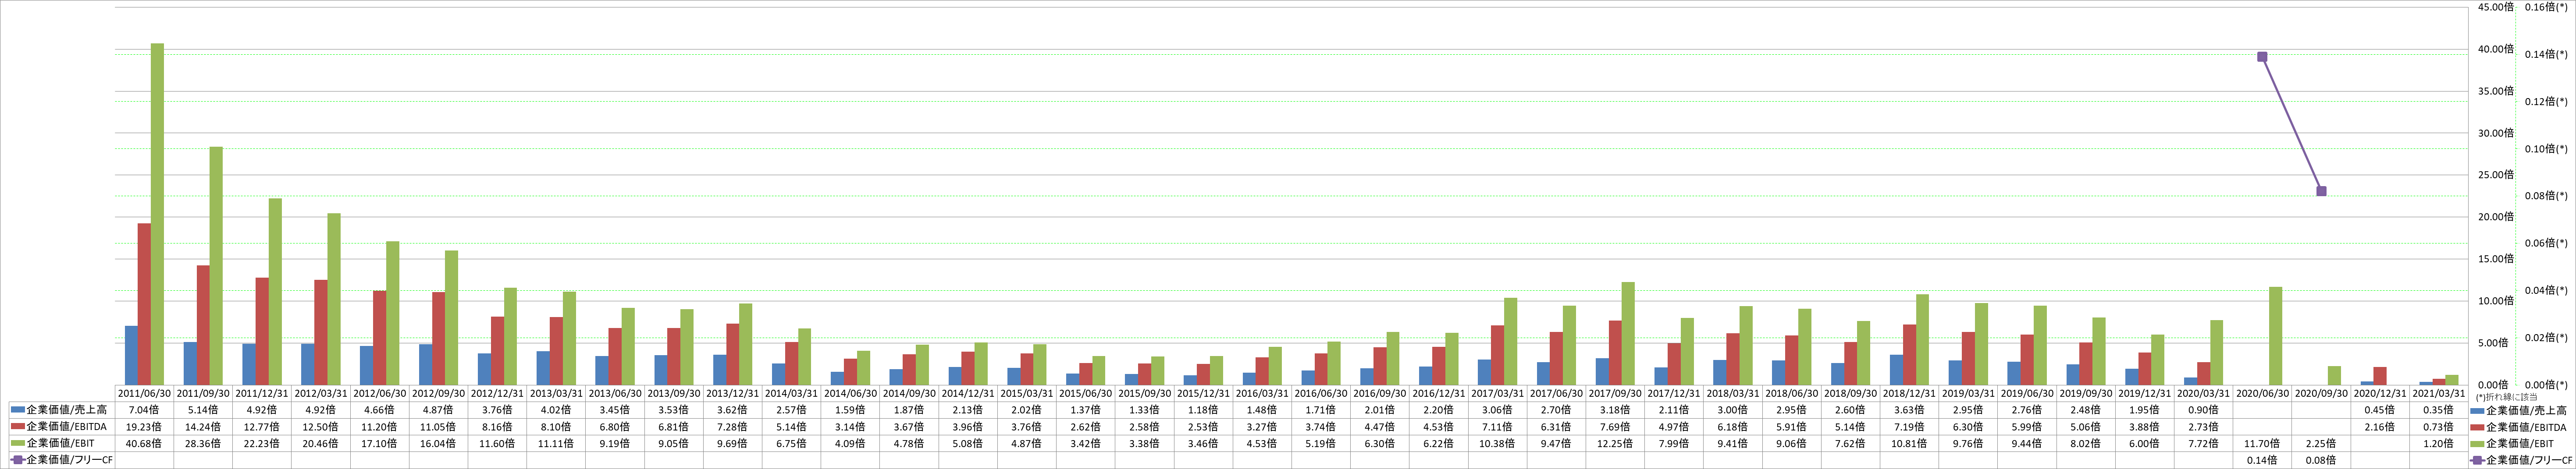Click the 0.12倍(*) secondary axis label
The height and width of the screenshot is (469, 2576).
click(2546, 101)
